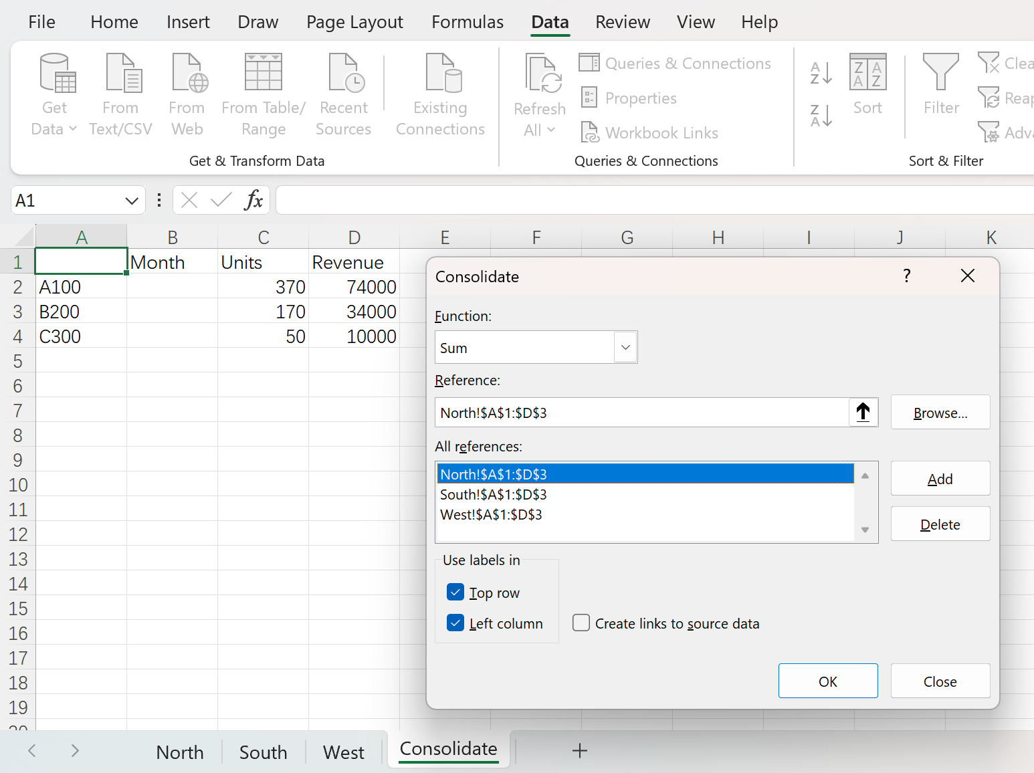This screenshot has height=773, width=1034.
Task: Open the Function dropdown showing Sum
Action: point(625,347)
